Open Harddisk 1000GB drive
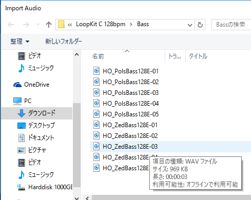251x200 pixels. tap(45, 187)
